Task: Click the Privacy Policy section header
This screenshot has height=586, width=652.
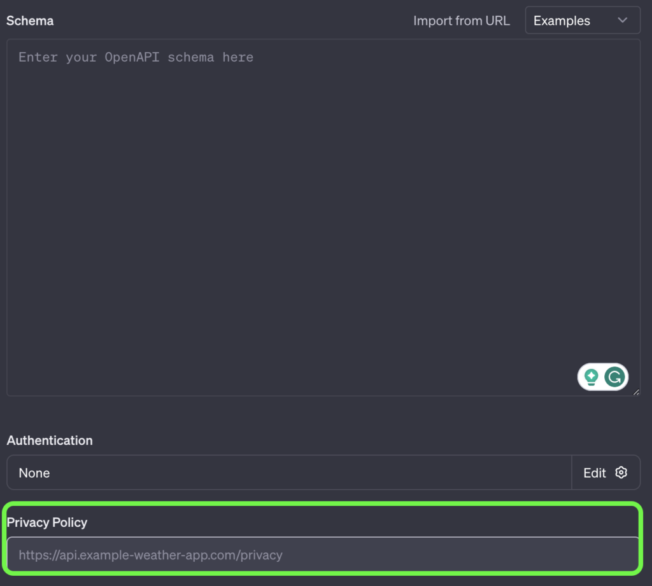Action: tap(46, 522)
